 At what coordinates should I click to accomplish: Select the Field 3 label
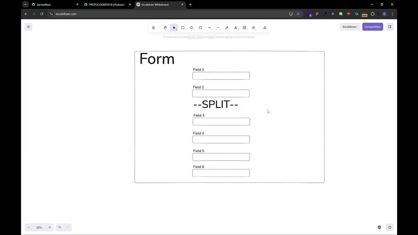coord(199,115)
